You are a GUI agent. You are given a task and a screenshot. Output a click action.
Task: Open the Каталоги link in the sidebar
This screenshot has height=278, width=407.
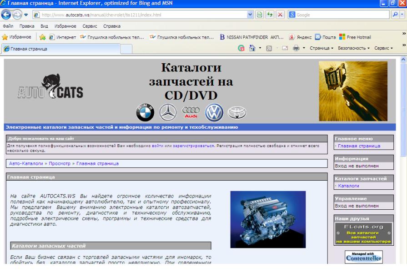(348, 186)
